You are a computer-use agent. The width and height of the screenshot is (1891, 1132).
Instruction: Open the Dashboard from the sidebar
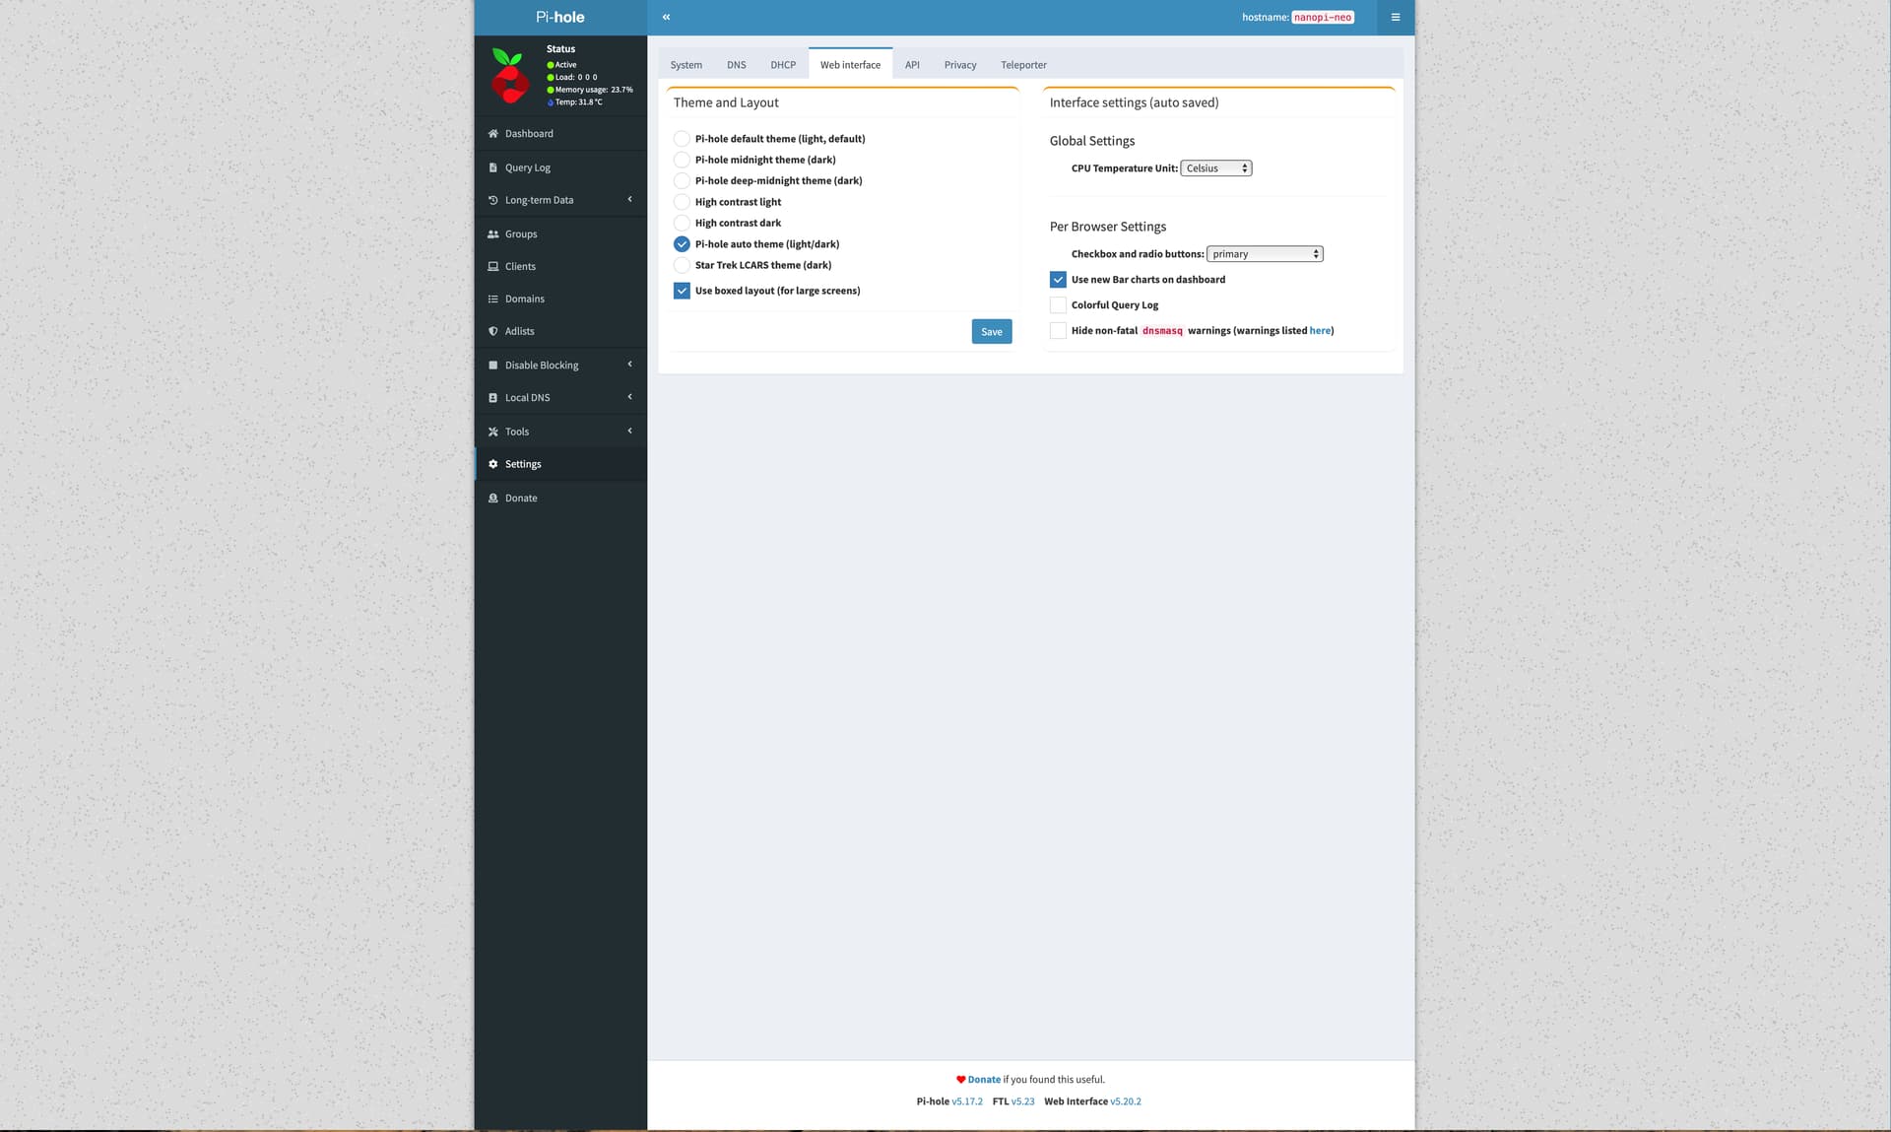click(529, 133)
